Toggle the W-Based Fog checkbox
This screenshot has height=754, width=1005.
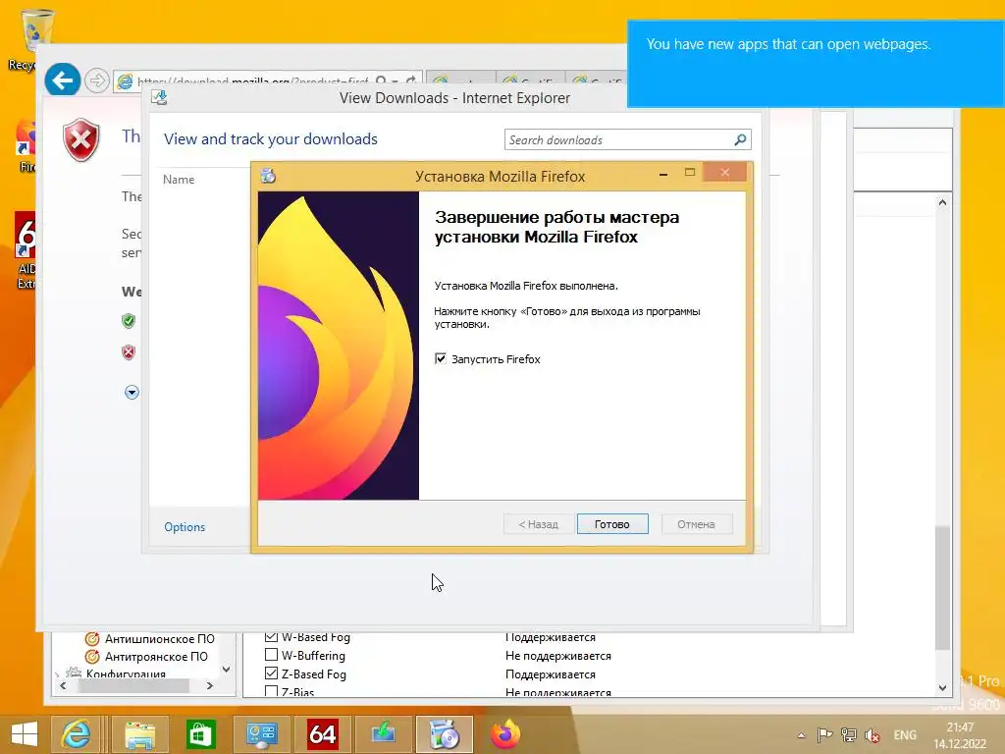click(x=271, y=636)
